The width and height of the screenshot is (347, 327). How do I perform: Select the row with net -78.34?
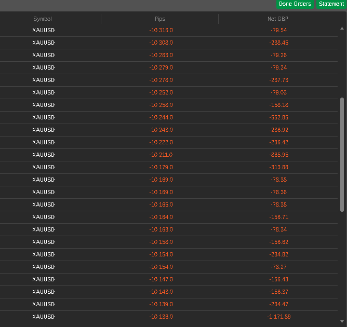click(x=169, y=229)
